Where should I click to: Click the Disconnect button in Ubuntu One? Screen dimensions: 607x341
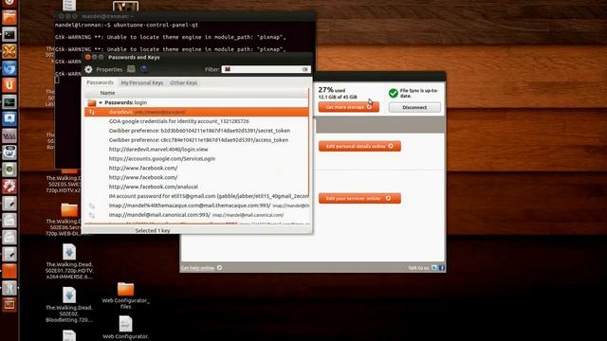click(414, 107)
